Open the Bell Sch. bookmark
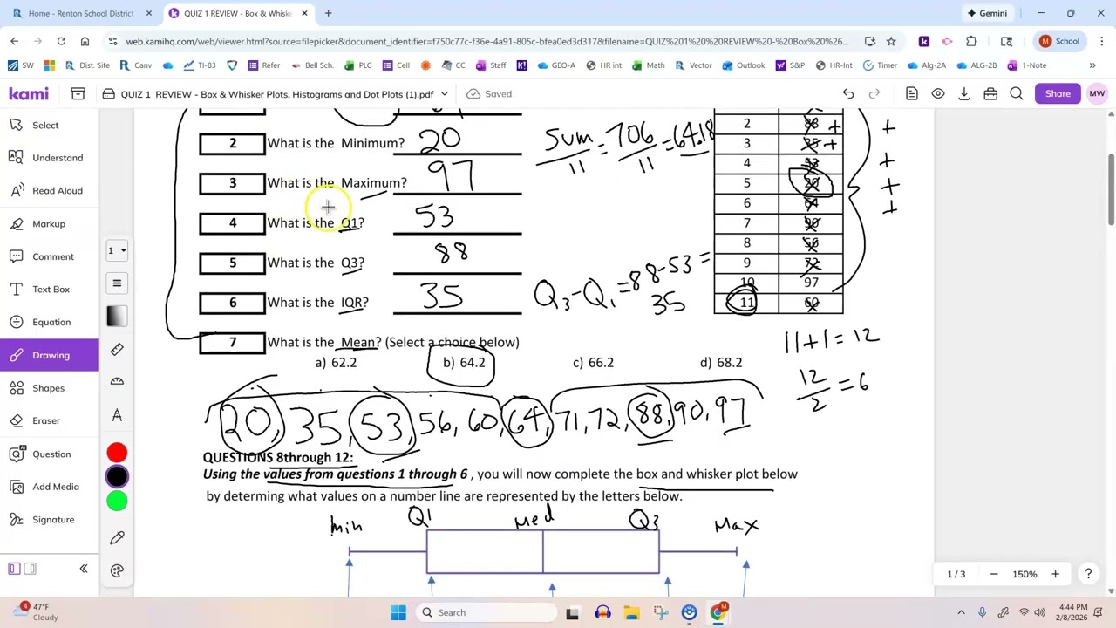The image size is (1116, 628). click(311, 65)
